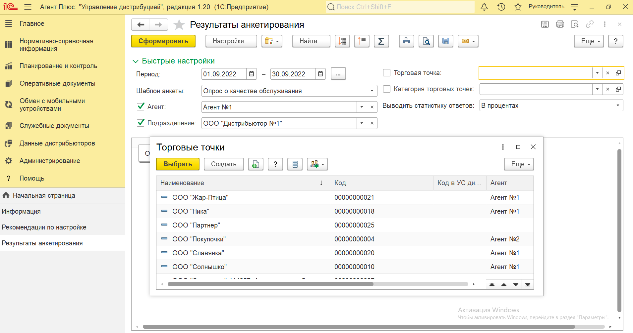Screen dimensions: 633x333
Task: Click Выбрать button in dialog
Action: (178, 164)
